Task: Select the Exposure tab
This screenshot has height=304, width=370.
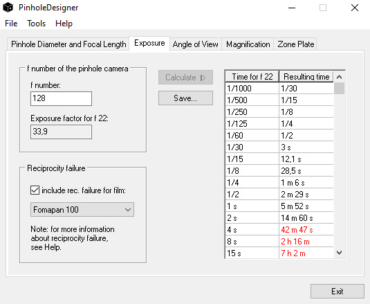Action: (x=149, y=43)
